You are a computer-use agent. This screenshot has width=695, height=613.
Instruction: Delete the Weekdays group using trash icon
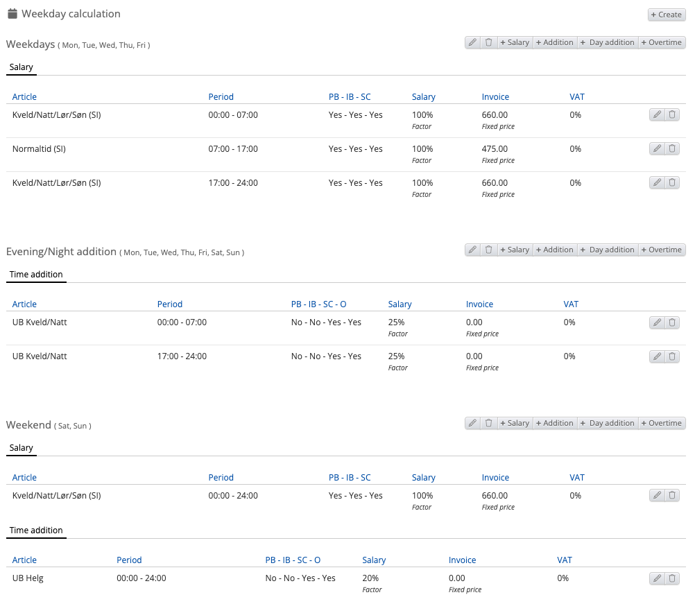[488, 42]
